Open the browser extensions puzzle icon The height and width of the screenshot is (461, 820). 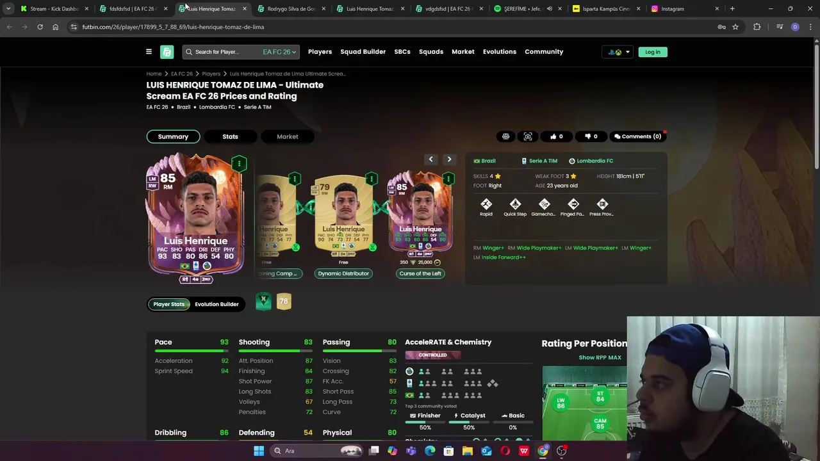click(757, 27)
